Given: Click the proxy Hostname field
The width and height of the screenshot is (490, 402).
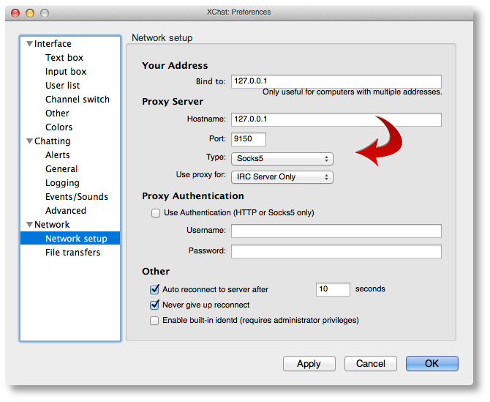Looking at the screenshot, I should (336, 119).
